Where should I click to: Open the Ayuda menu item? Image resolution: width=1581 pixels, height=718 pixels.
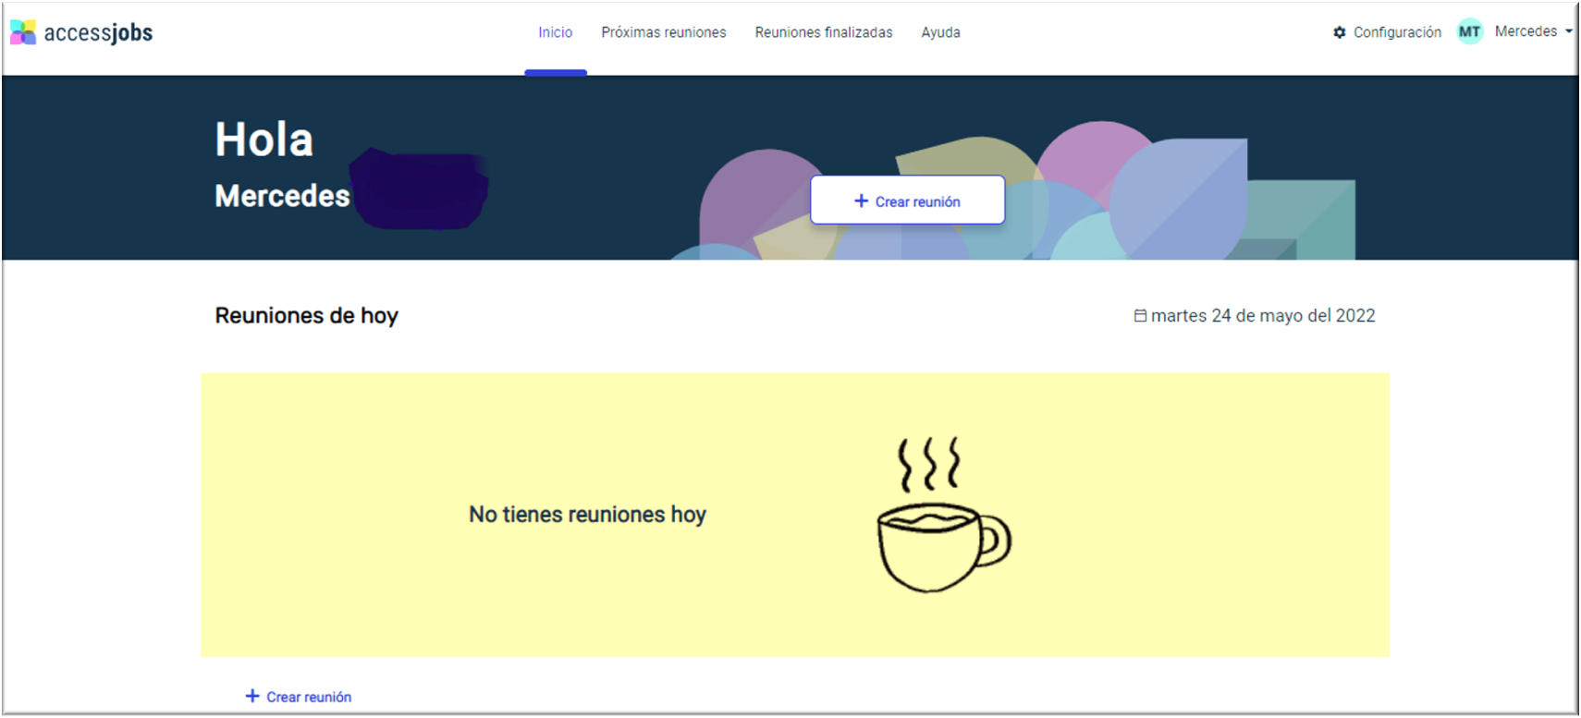940,32
